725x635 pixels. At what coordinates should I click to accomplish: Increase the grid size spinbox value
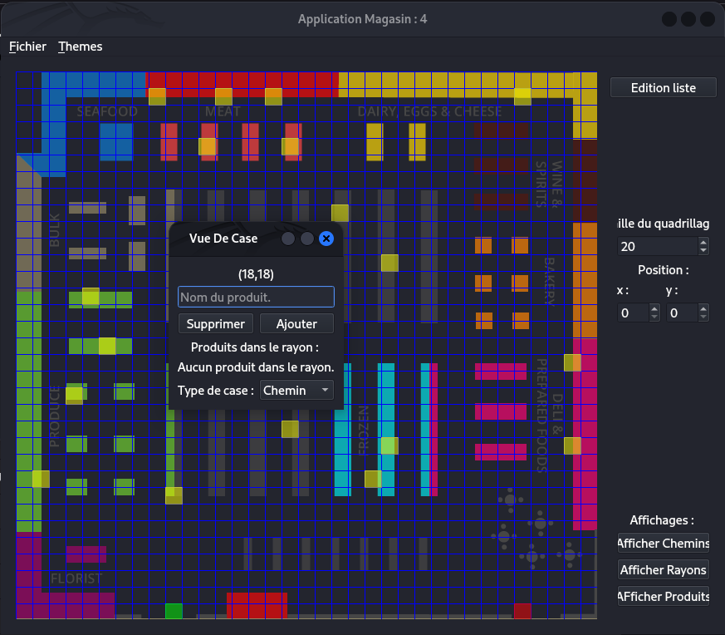coord(703,242)
